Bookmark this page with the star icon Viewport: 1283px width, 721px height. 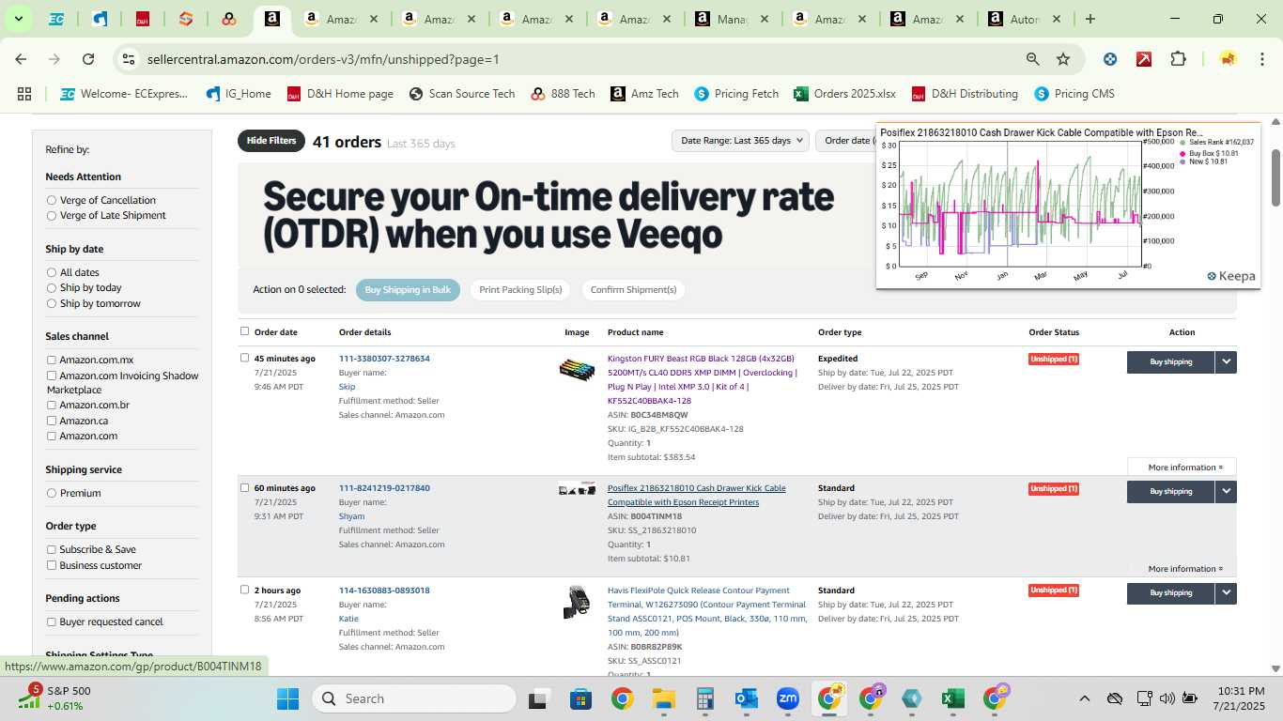click(x=1063, y=59)
